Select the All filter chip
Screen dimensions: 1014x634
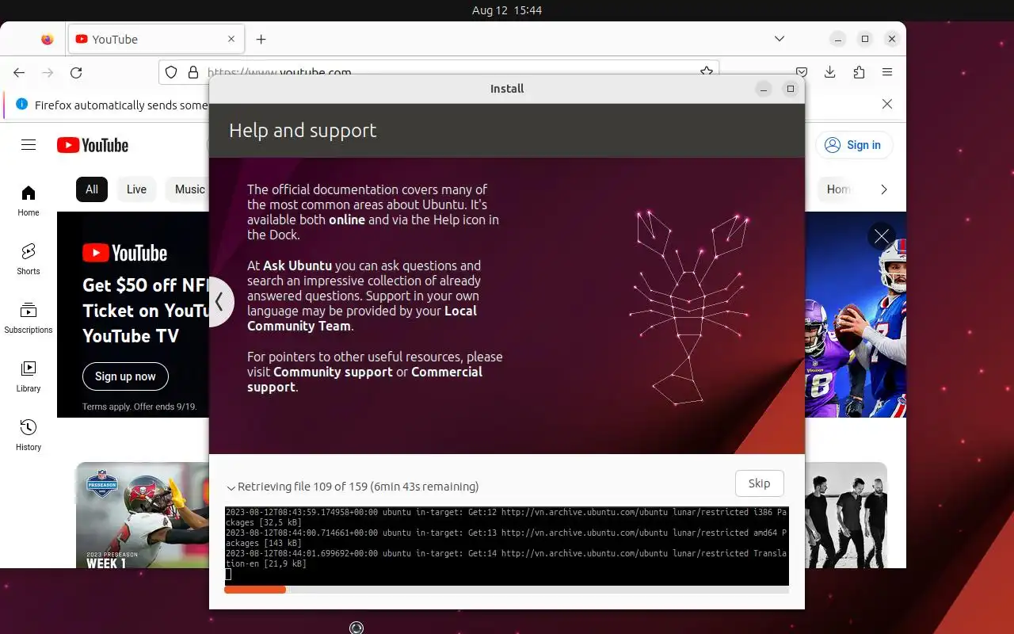coord(92,189)
